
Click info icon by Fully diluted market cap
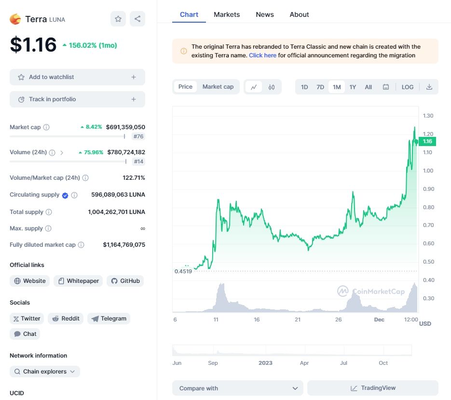[x=81, y=245]
